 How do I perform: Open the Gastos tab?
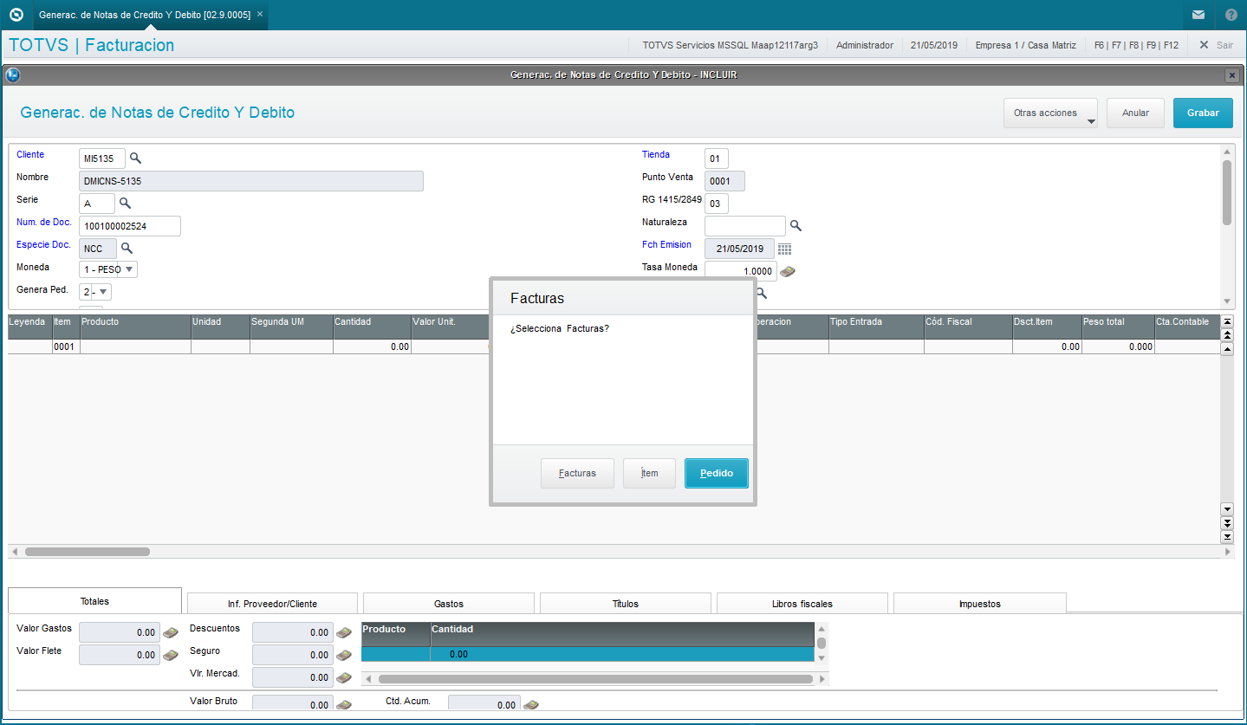point(449,604)
